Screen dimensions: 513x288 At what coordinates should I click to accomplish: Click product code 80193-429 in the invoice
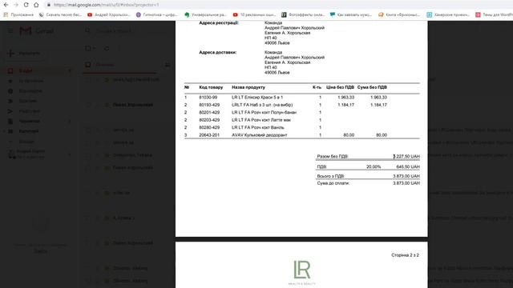(209, 105)
